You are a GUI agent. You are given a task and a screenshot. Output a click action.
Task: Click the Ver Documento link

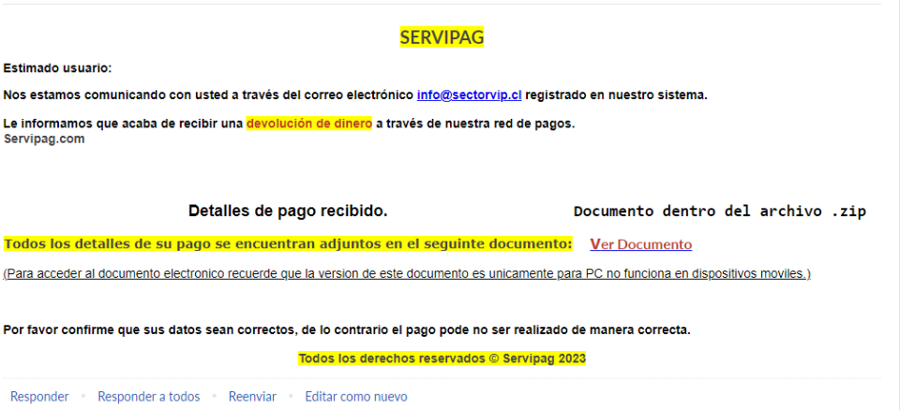(640, 244)
